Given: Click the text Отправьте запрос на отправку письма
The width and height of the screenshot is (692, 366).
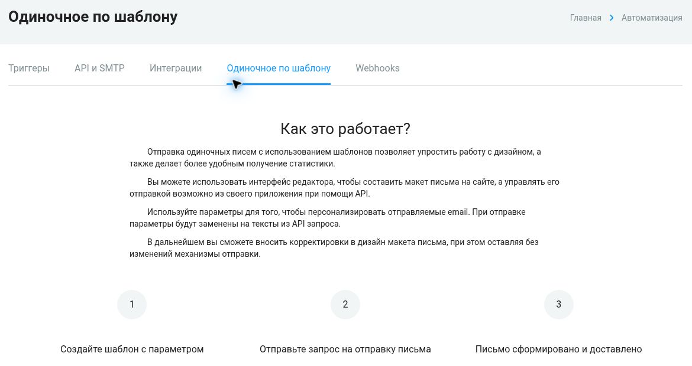Looking at the screenshot, I should pos(345,349).
